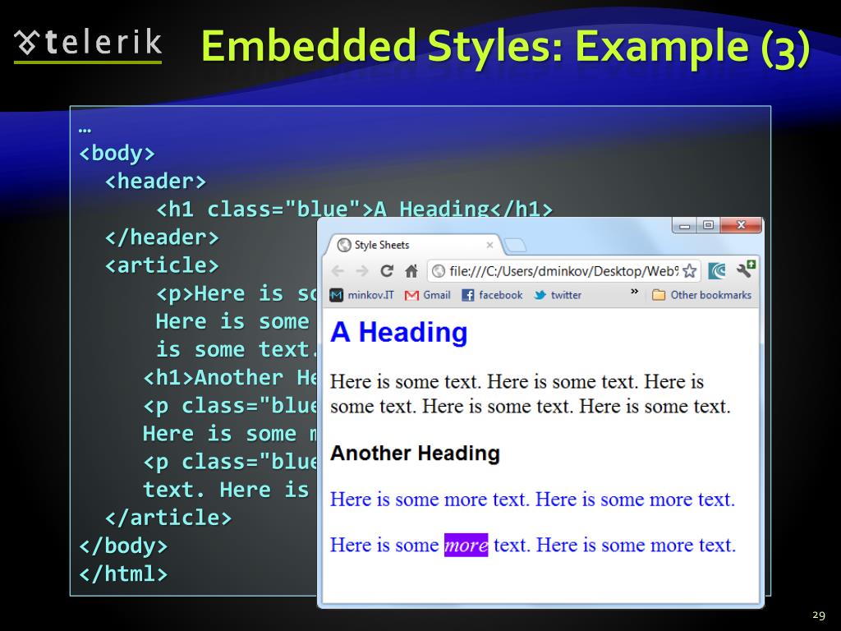Show hidden bookmarks with the chevron
Image resolution: width=841 pixels, height=631 pixels.
(635, 292)
